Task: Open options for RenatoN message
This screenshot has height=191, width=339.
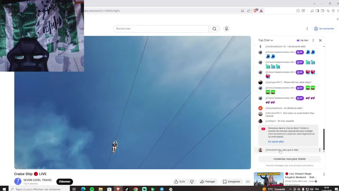Action: click(x=320, y=150)
